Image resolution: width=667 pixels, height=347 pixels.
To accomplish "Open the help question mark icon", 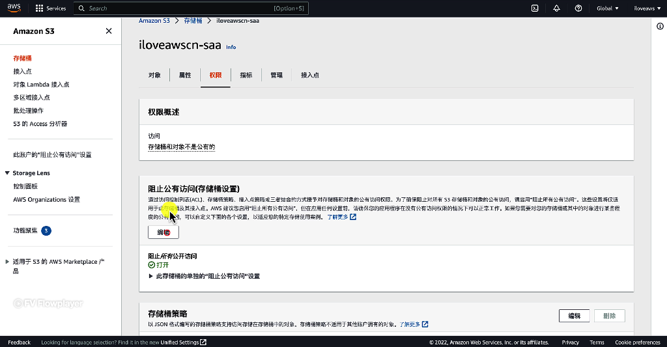I will point(578,8).
